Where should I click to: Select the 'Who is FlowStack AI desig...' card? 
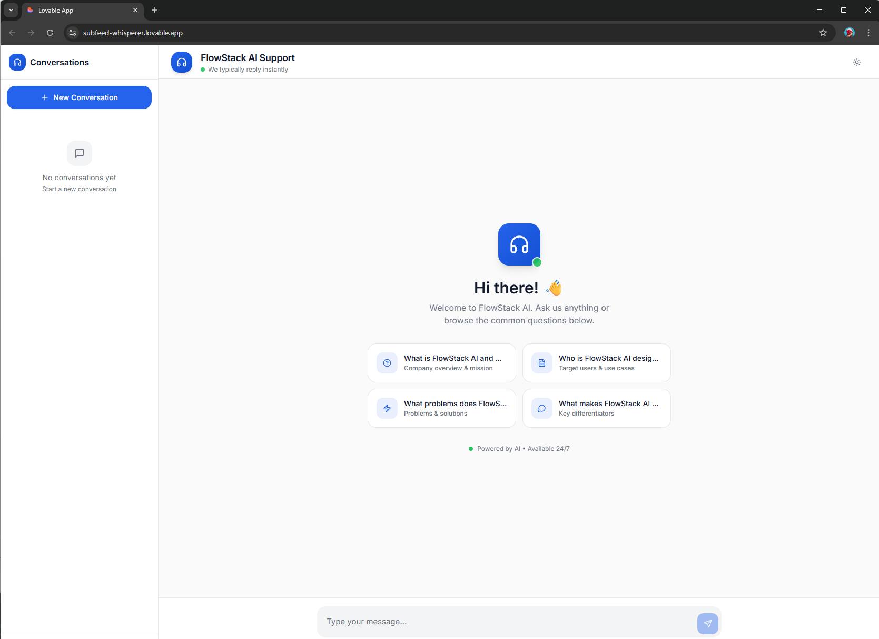click(x=597, y=363)
